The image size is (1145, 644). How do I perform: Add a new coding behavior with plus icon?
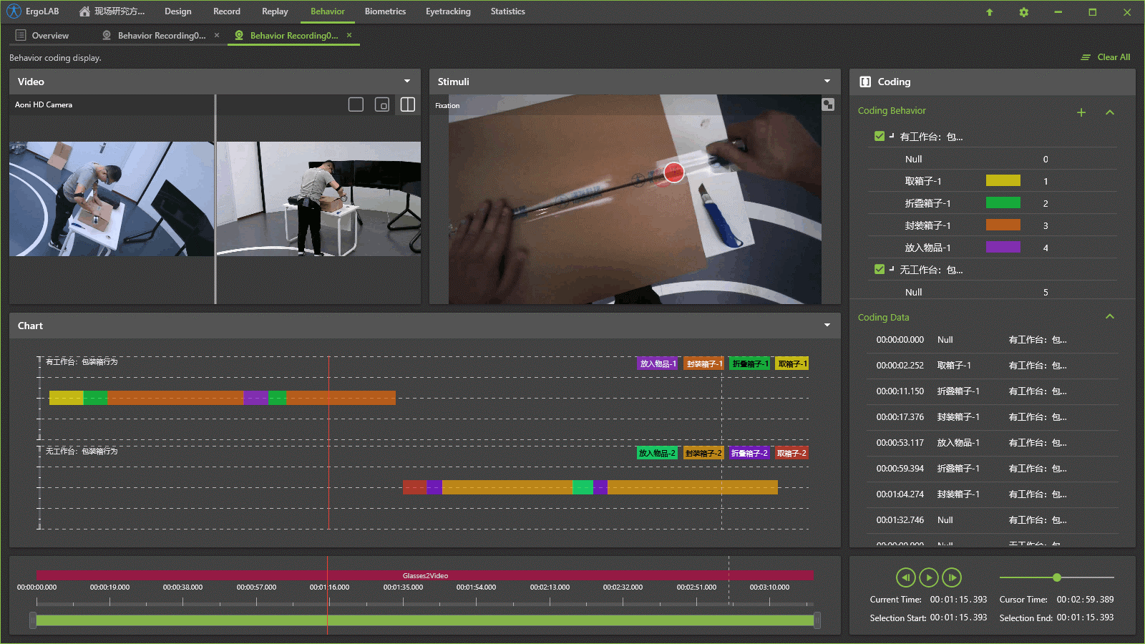pyautogui.click(x=1081, y=112)
